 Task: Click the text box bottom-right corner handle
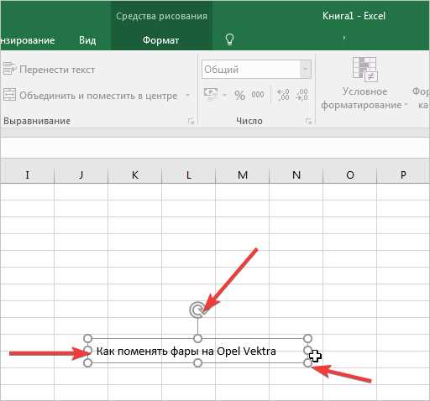[x=307, y=363]
